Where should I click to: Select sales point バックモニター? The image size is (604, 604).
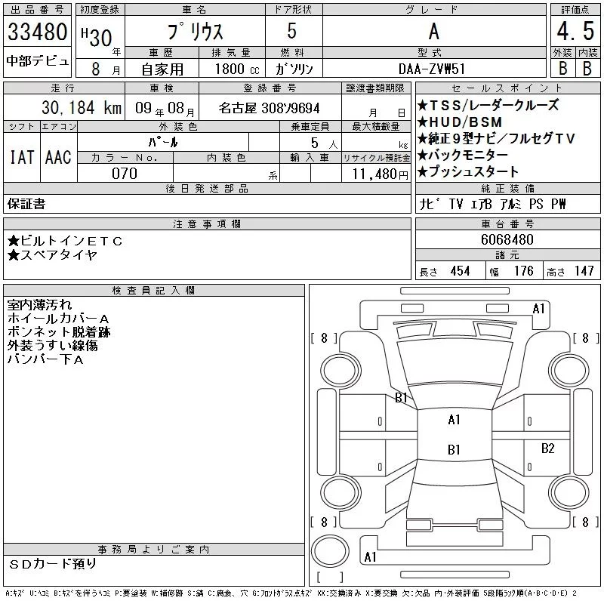463,155
